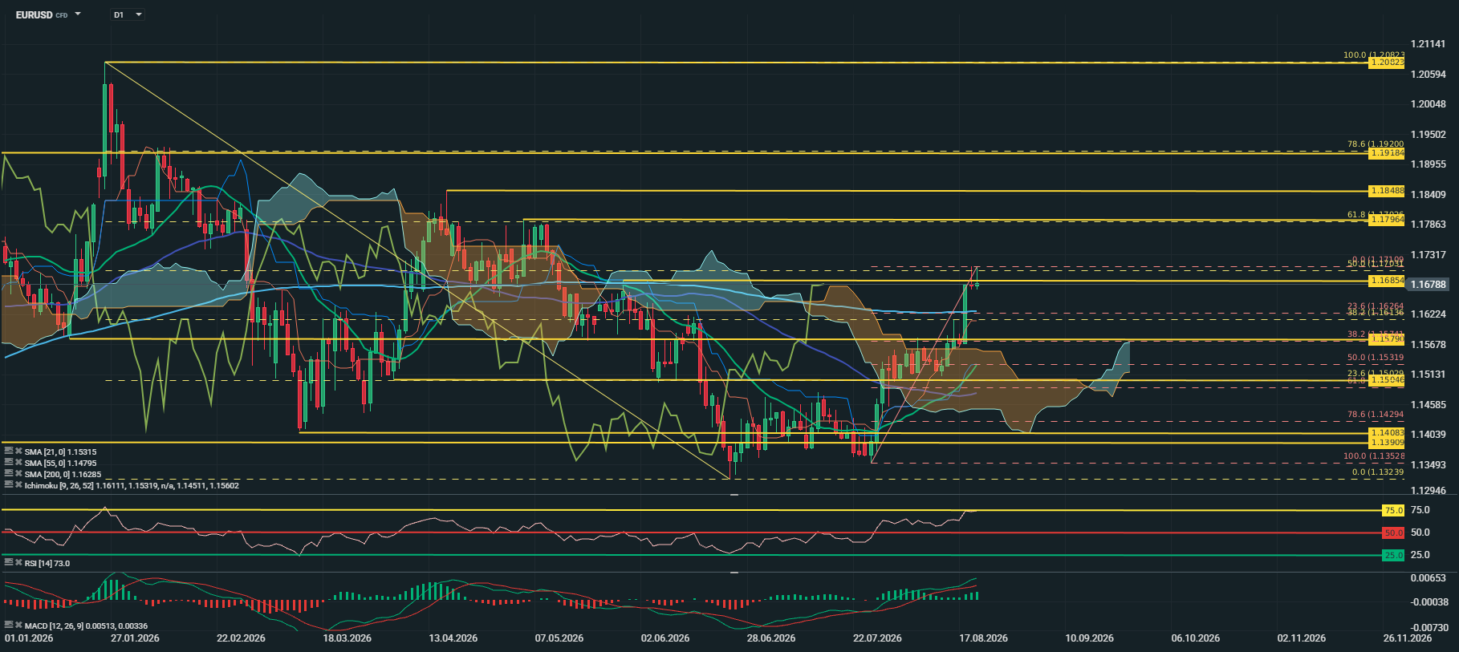1459x652 pixels.
Task: Click the 17.08.2026 date on time axis
Action: click(x=983, y=638)
